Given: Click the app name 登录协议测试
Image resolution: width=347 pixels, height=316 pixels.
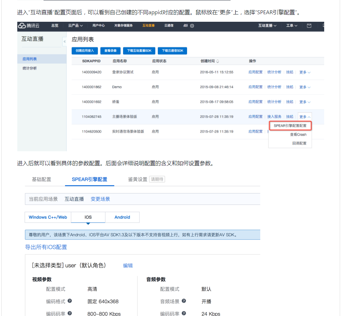Looking at the screenshot, I should click(123, 72).
